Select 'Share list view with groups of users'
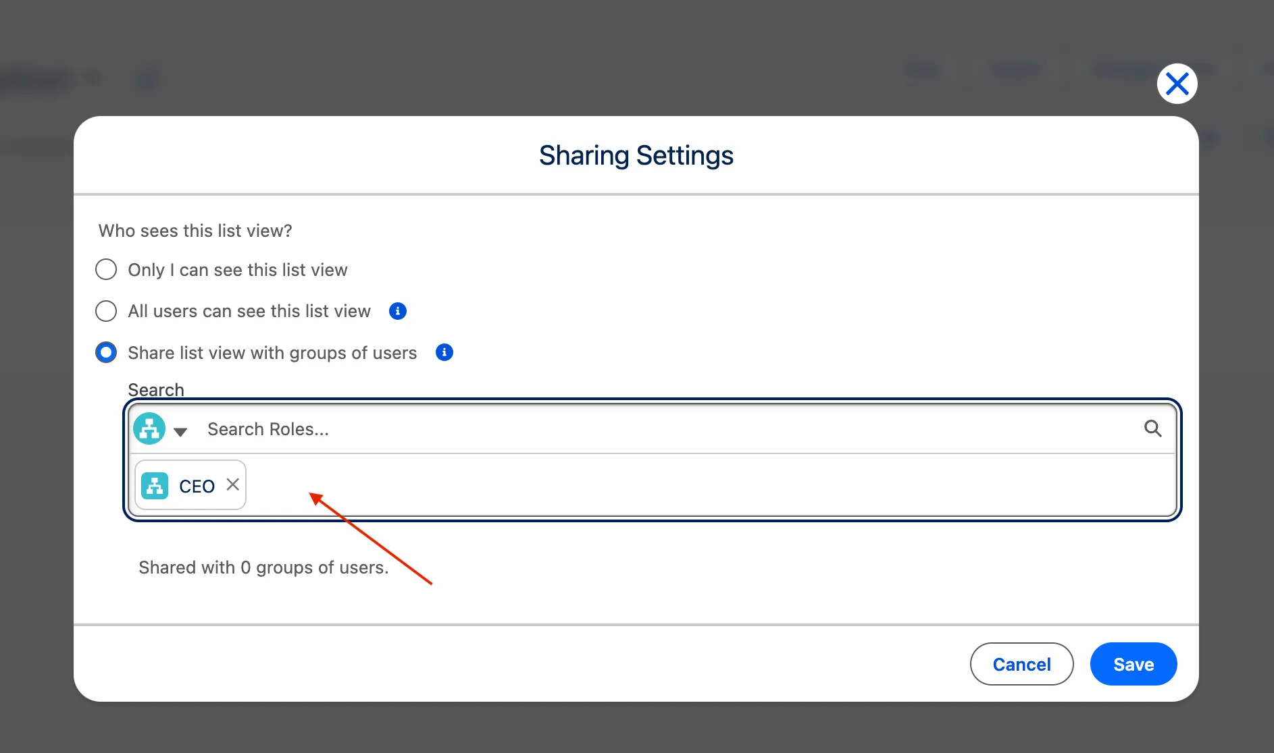 [x=106, y=353]
